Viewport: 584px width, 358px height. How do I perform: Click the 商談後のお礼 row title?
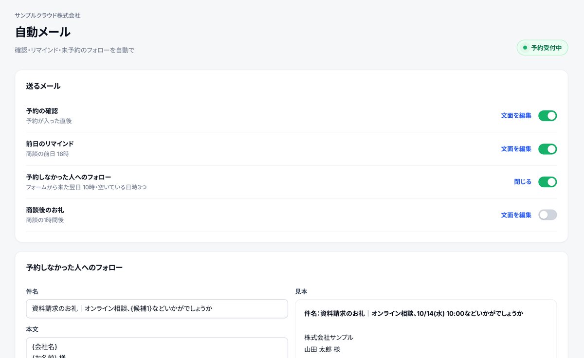[45, 210]
